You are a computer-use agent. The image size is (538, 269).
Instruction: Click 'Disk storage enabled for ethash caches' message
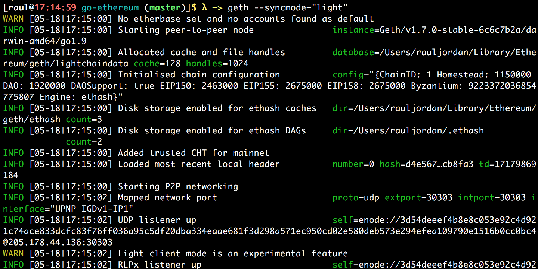pos(217,108)
